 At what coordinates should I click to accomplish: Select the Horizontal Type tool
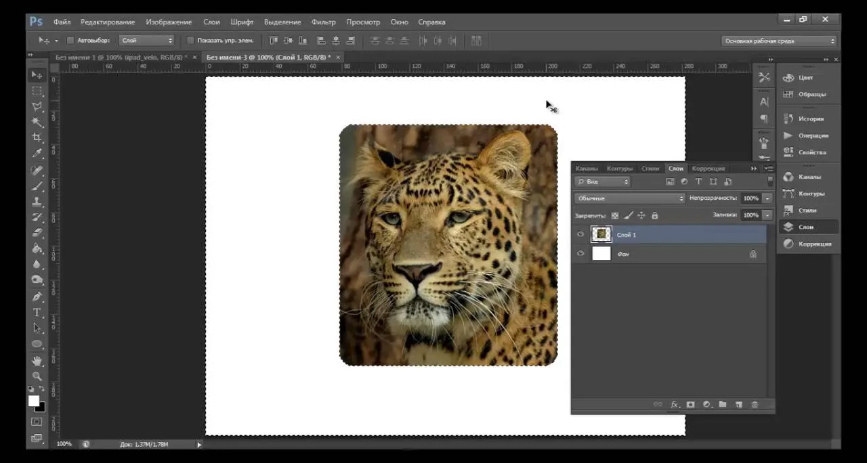pyautogui.click(x=37, y=312)
